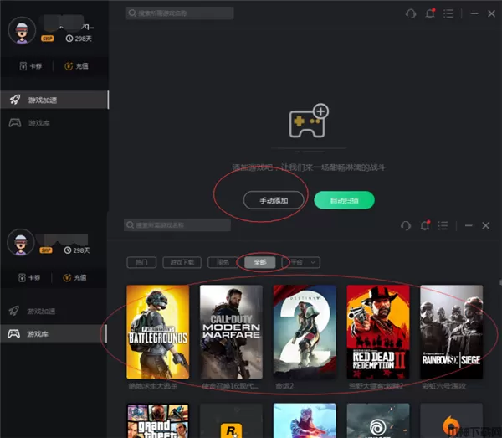The height and width of the screenshot is (438, 502).
Task: Expand the 平台 platform dropdown
Action: [x=301, y=262]
